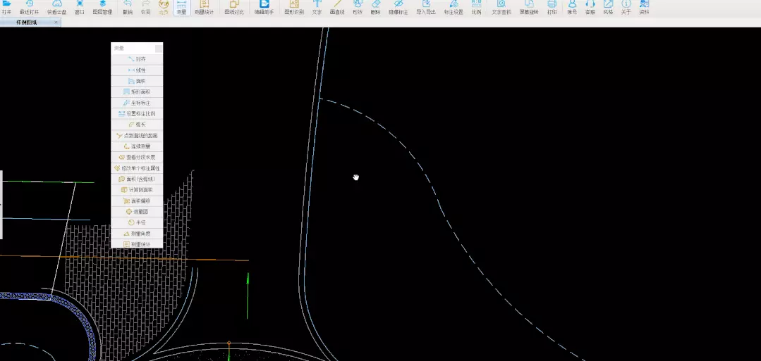Choose 面积 area measurement

[x=137, y=81]
